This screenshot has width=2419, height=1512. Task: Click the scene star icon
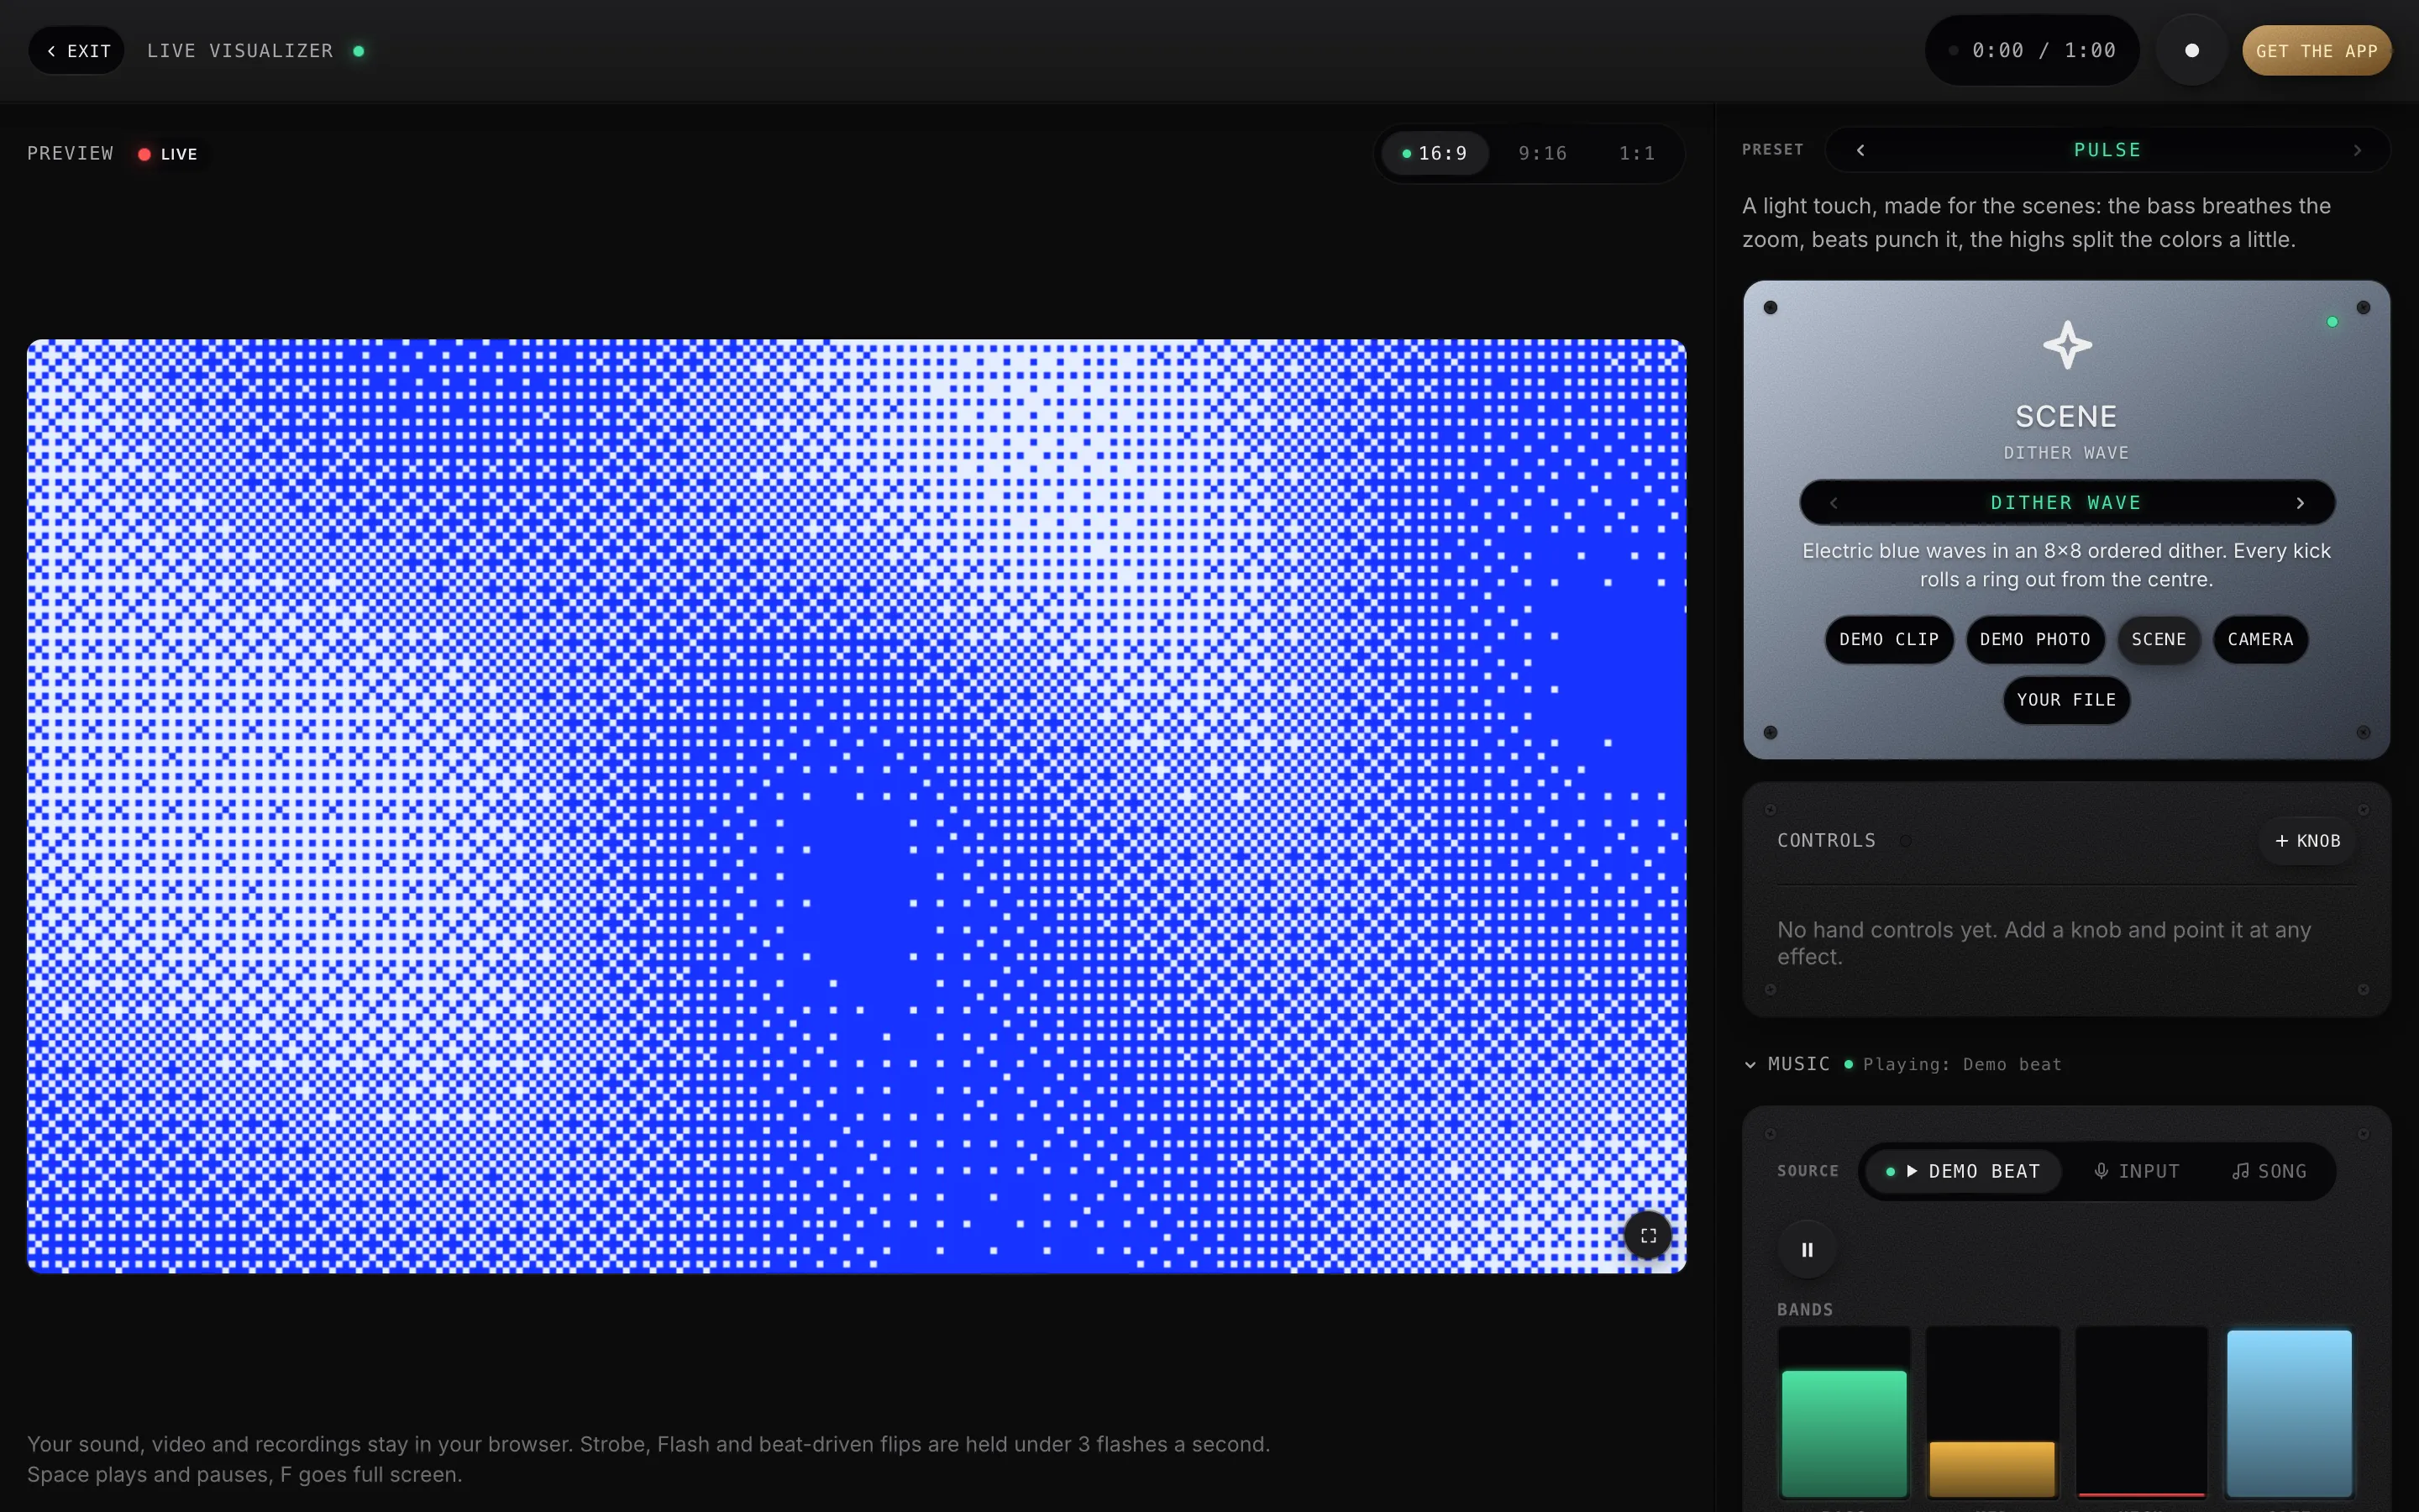coord(2066,345)
